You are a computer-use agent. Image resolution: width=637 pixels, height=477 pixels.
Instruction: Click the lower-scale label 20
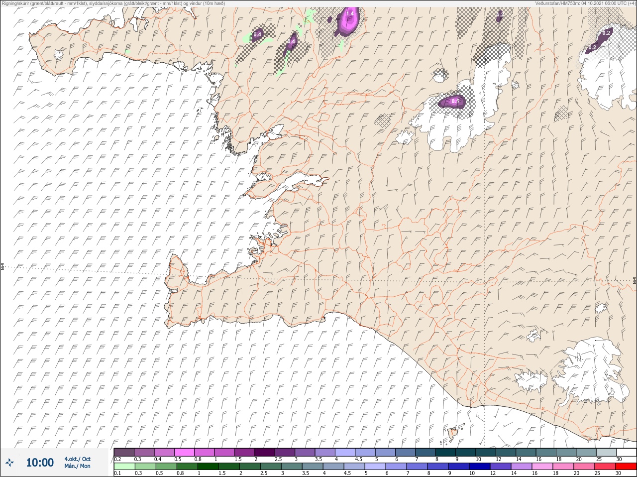point(578,473)
